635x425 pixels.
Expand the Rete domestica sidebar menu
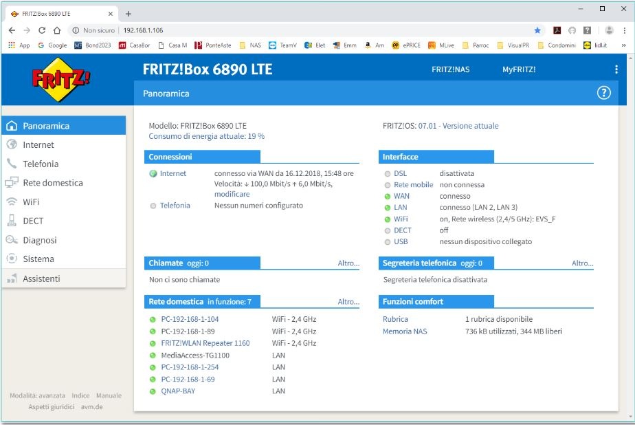(52, 183)
